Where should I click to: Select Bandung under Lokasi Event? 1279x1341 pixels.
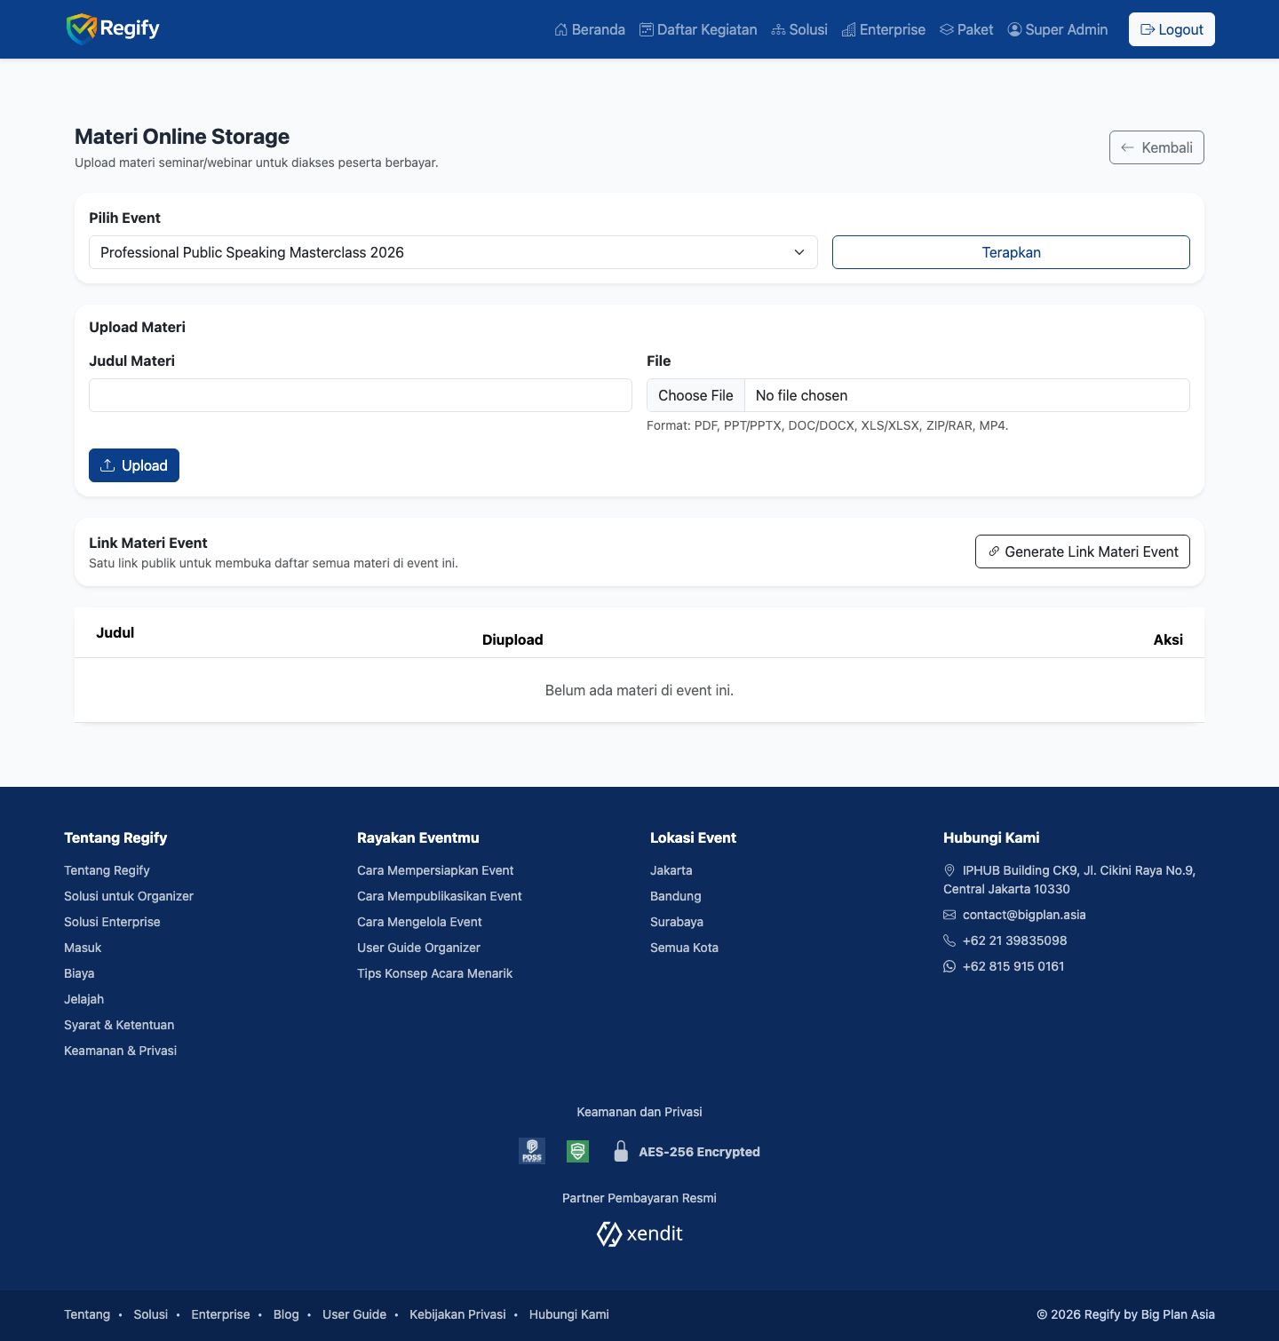(675, 896)
